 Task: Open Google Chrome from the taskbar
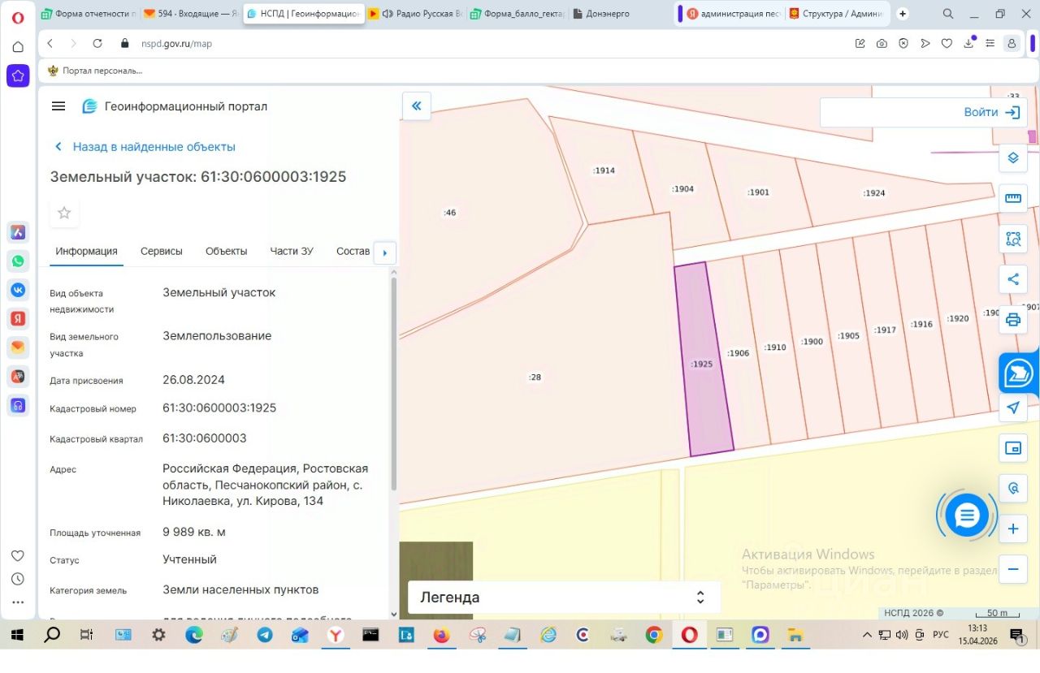(x=654, y=635)
